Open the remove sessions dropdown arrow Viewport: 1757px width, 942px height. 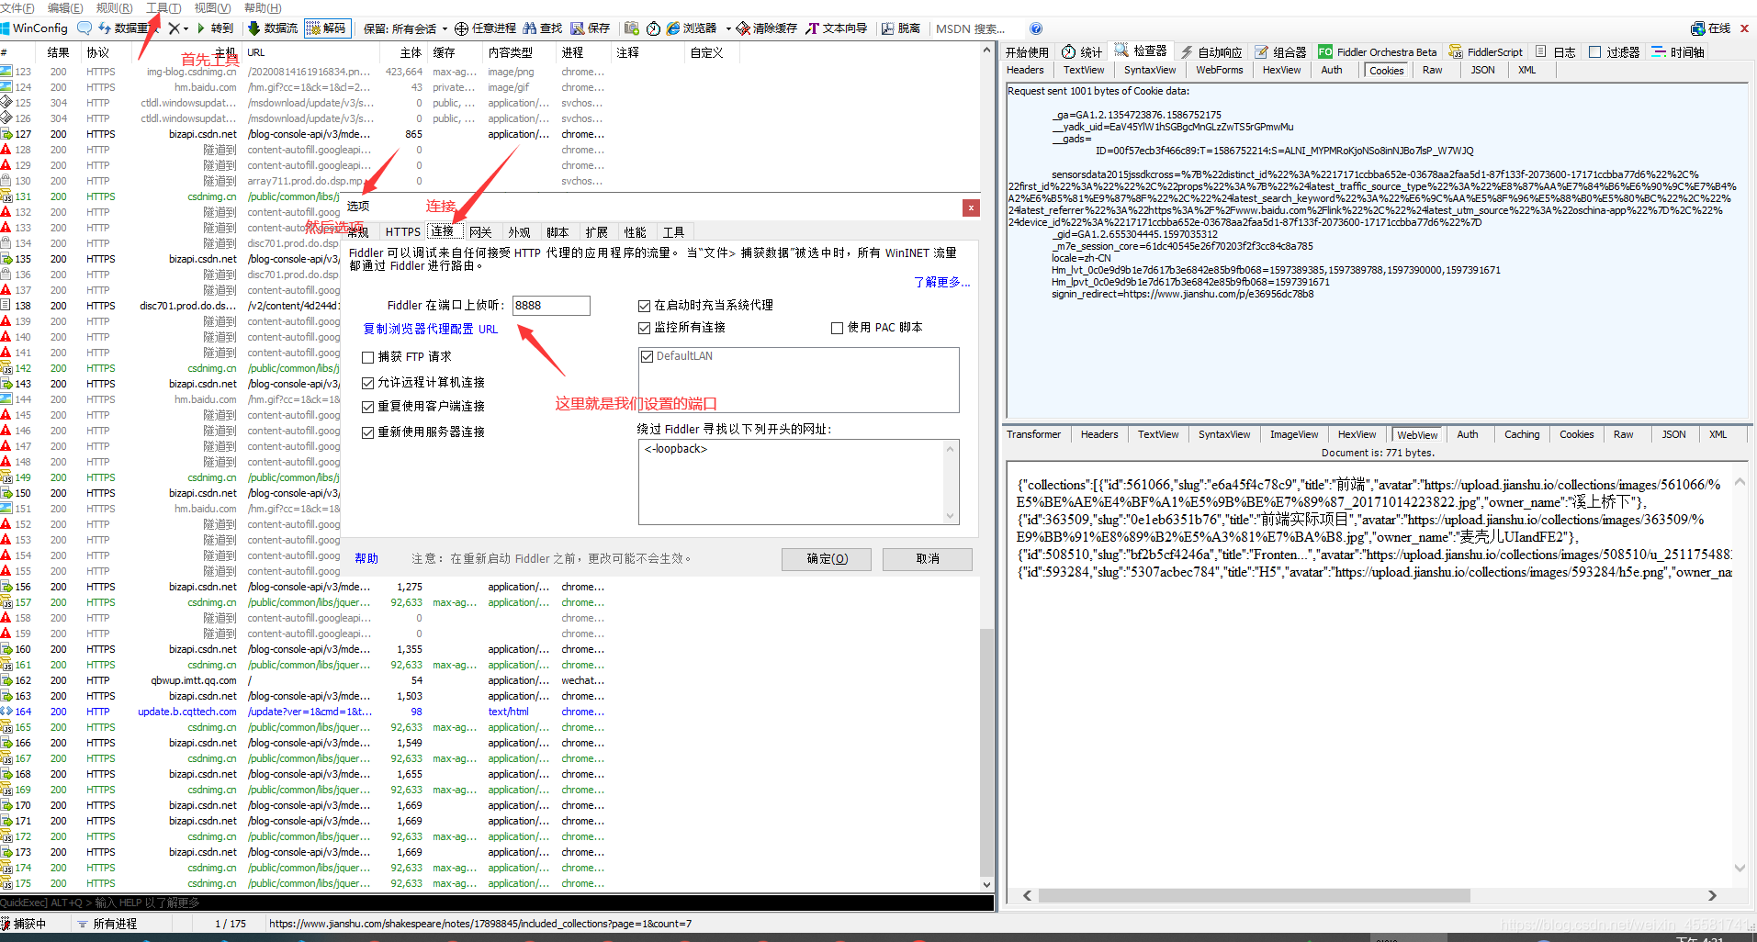click(186, 28)
